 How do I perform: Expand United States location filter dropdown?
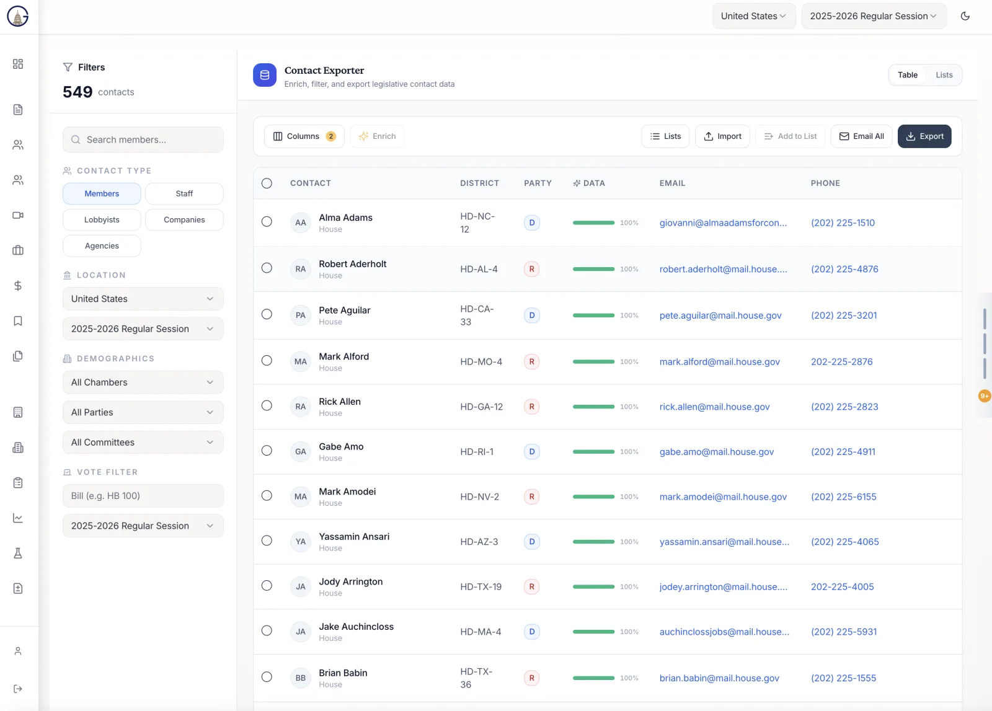(x=143, y=299)
